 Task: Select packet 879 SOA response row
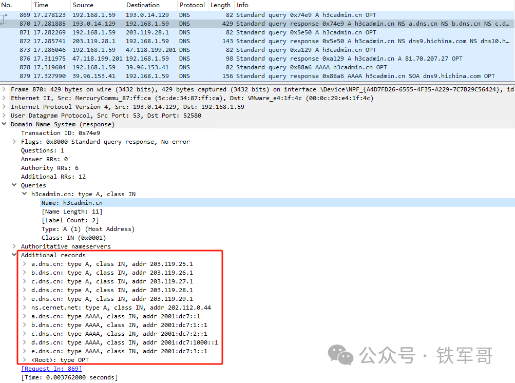(258, 76)
